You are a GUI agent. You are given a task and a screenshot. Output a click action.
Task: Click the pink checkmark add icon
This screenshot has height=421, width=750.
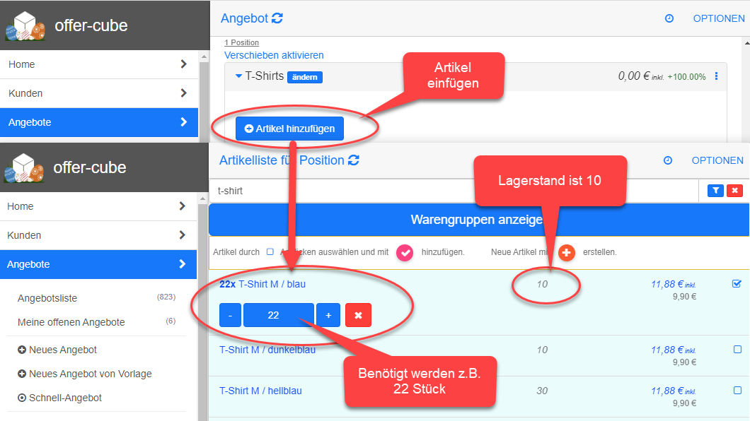[405, 252]
